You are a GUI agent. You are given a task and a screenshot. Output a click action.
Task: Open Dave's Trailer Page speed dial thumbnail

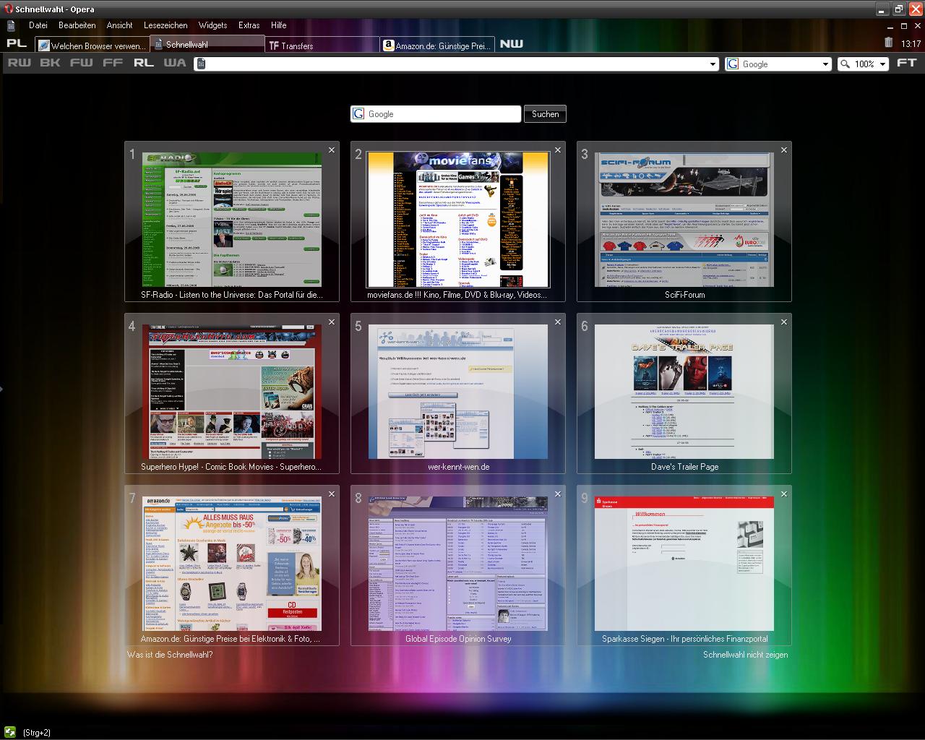pyautogui.click(x=684, y=391)
